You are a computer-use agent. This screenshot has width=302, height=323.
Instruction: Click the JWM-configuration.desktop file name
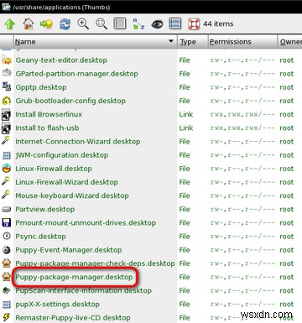click(62, 155)
